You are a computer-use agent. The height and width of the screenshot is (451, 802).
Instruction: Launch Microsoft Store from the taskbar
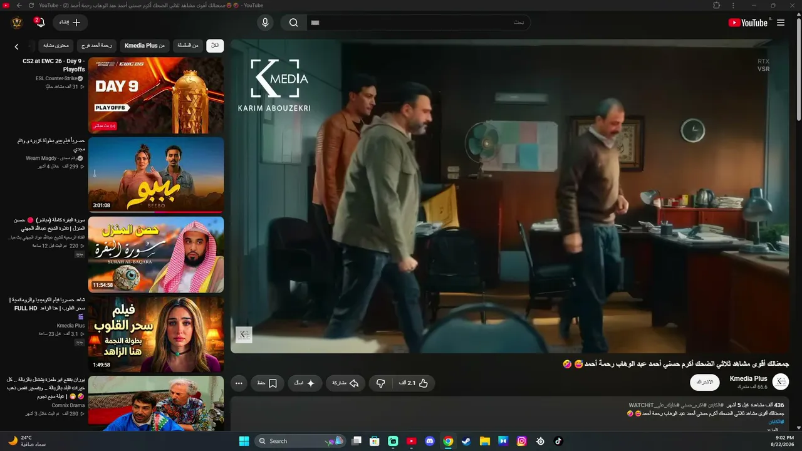tap(375, 441)
